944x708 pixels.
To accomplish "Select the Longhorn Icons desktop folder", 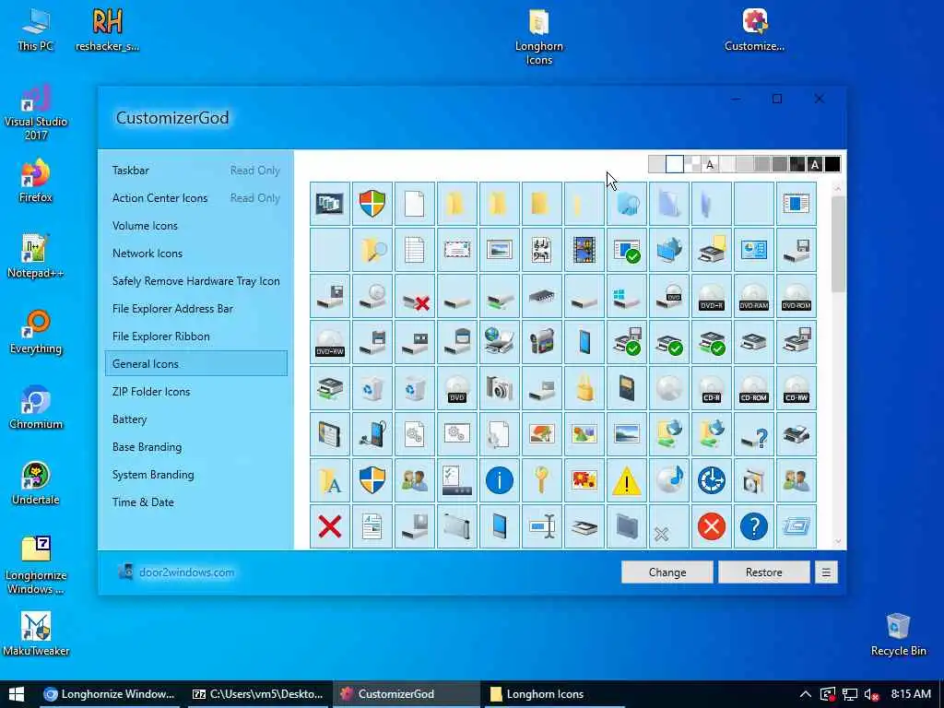I will point(538,36).
